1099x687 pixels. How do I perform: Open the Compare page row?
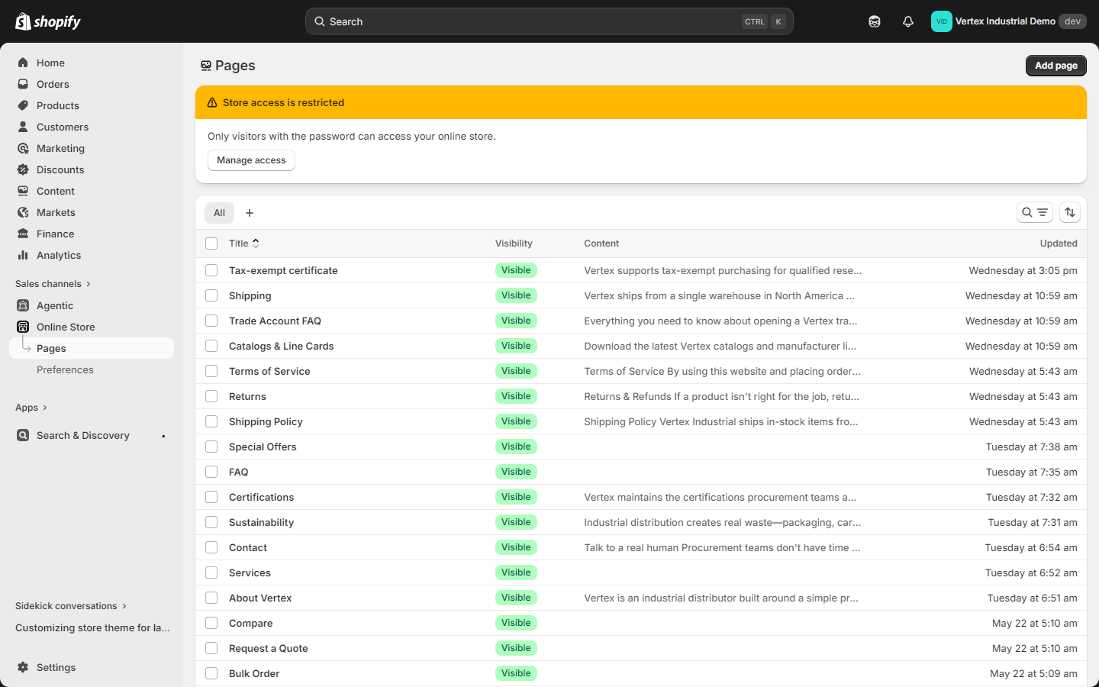tap(641, 623)
